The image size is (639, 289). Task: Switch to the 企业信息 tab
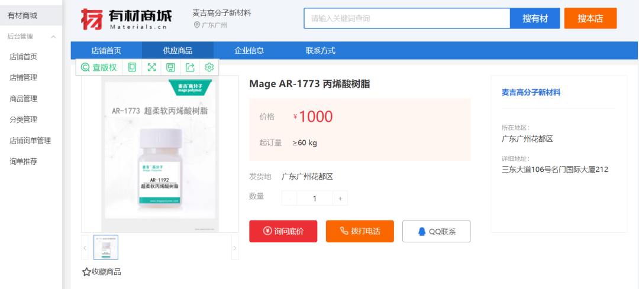point(250,51)
